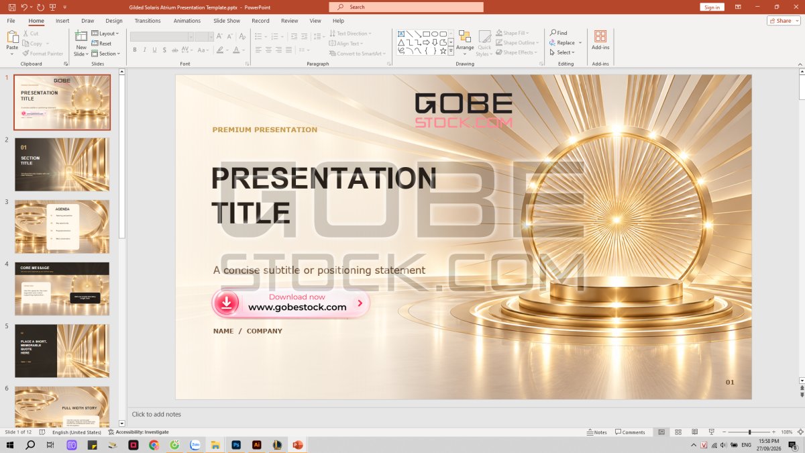Switch to the Insert tab
The image size is (805, 453).
(x=62, y=21)
